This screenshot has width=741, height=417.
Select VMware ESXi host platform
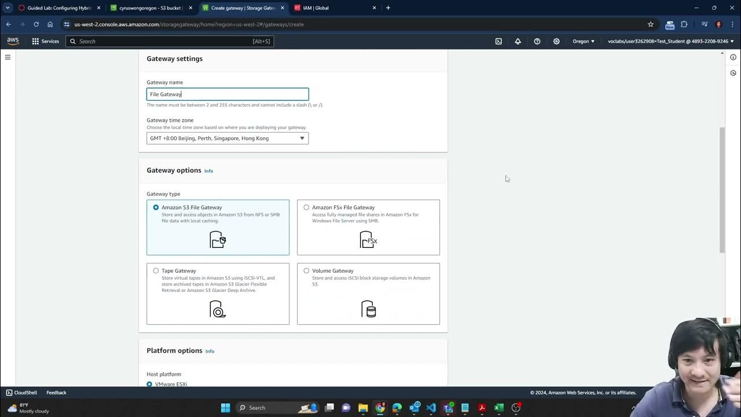[x=149, y=384]
